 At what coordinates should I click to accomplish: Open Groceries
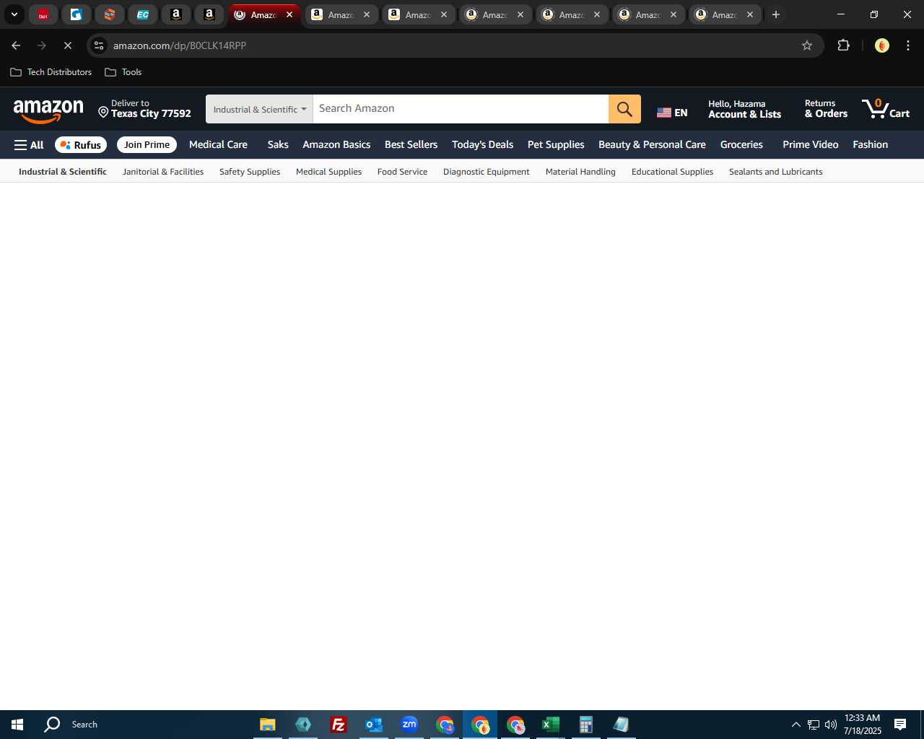pos(741,145)
